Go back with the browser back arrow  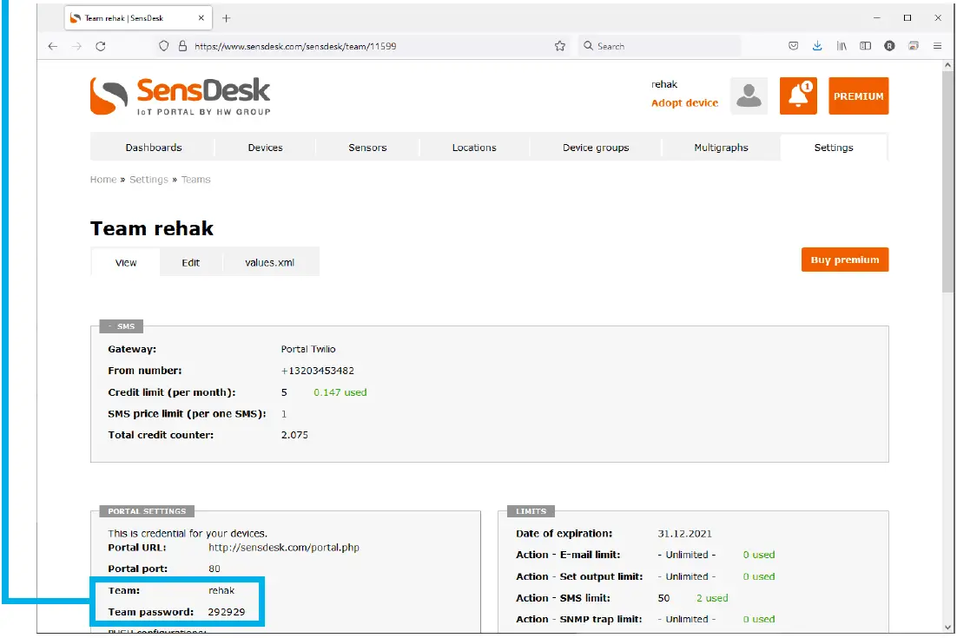[53, 46]
